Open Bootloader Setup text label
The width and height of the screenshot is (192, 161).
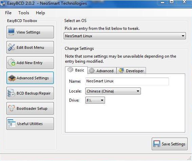coord(32,108)
